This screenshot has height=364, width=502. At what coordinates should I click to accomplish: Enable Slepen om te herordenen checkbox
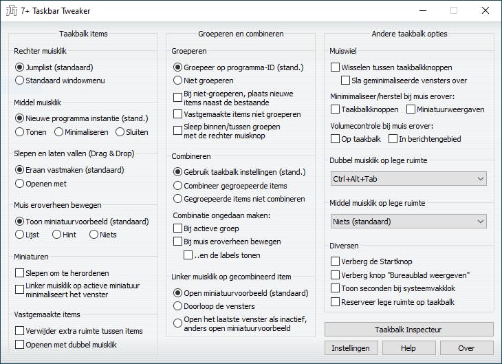coord(20,273)
